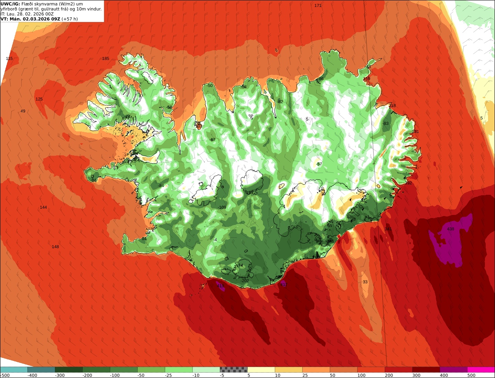Click the -67 value on the map
Image resolution: width=495 pixels, height=378 pixels.
[212, 140]
